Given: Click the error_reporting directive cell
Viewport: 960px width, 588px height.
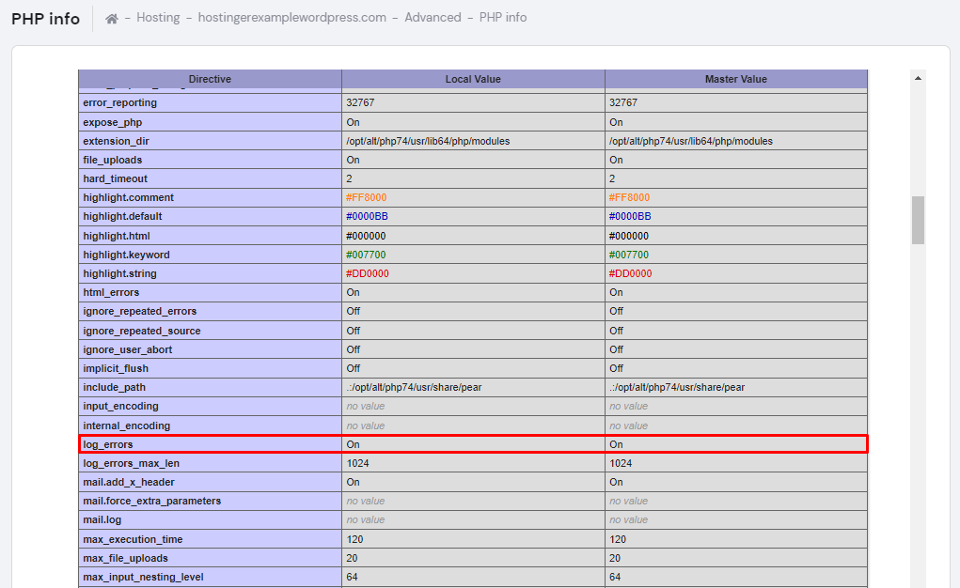Looking at the screenshot, I should [x=115, y=102].
